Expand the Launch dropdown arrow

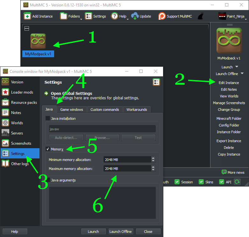click(237, 66)
